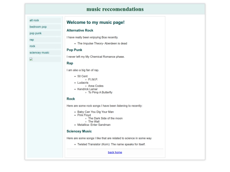Click the broken image icon in sidebar
This screenshot has height=172, width=230.
(x=31, y=59)
